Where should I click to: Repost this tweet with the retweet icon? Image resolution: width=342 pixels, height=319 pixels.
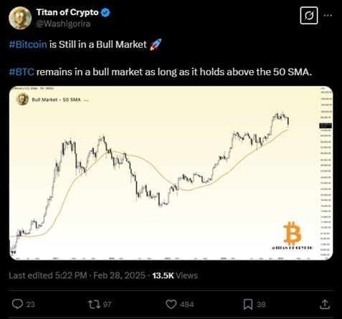[95, 305]
